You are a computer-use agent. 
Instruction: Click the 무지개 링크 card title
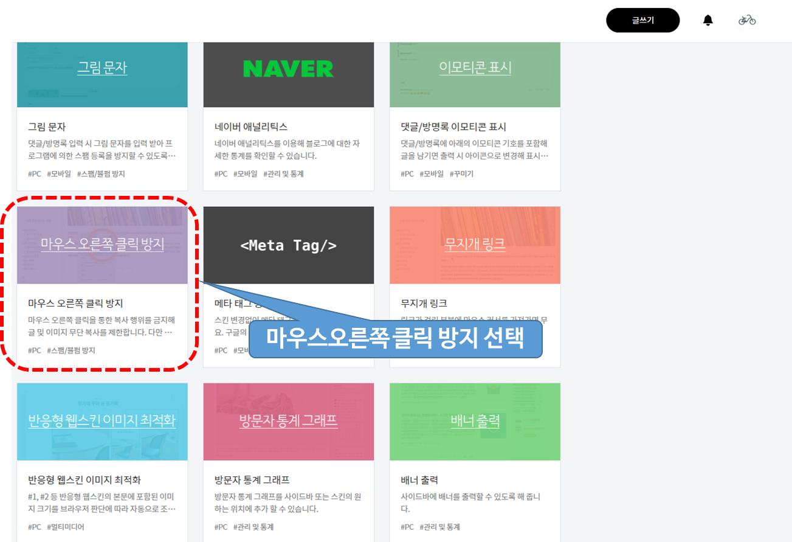click(424, 303)
